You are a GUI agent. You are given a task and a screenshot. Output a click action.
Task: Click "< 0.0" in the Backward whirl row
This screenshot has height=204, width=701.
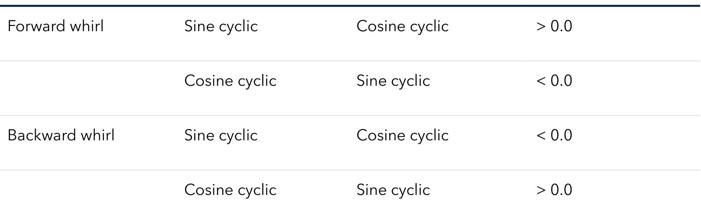[x=554, y=136]
